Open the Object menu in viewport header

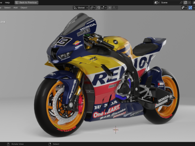(24, 8)
